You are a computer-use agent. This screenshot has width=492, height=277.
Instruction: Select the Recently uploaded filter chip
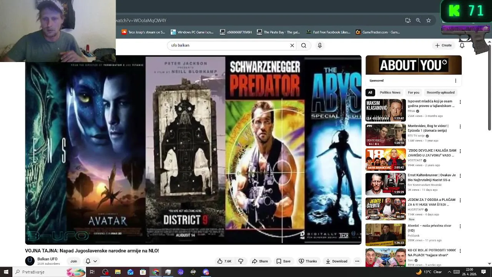tap(440, 92)
